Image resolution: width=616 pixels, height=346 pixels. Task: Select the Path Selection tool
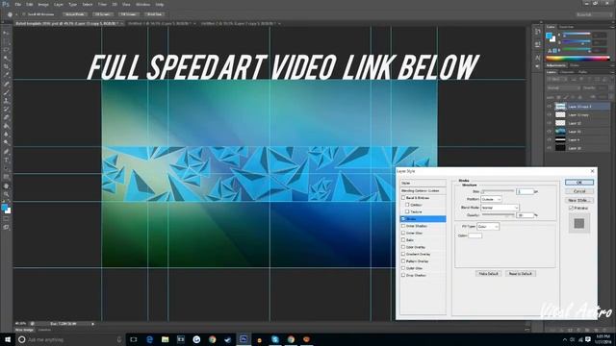click(x=6, y=169)
